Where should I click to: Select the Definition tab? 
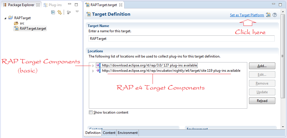[x=93, y=133]
